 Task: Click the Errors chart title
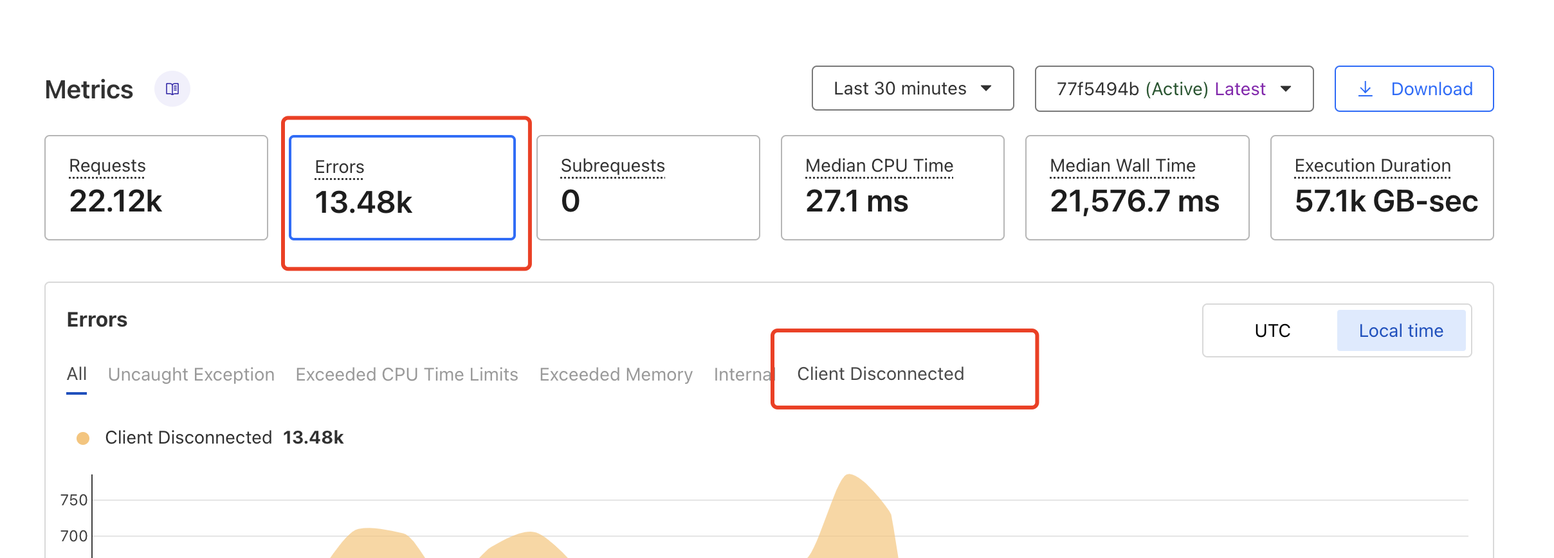pyautogui.click(x=97, y=319)
